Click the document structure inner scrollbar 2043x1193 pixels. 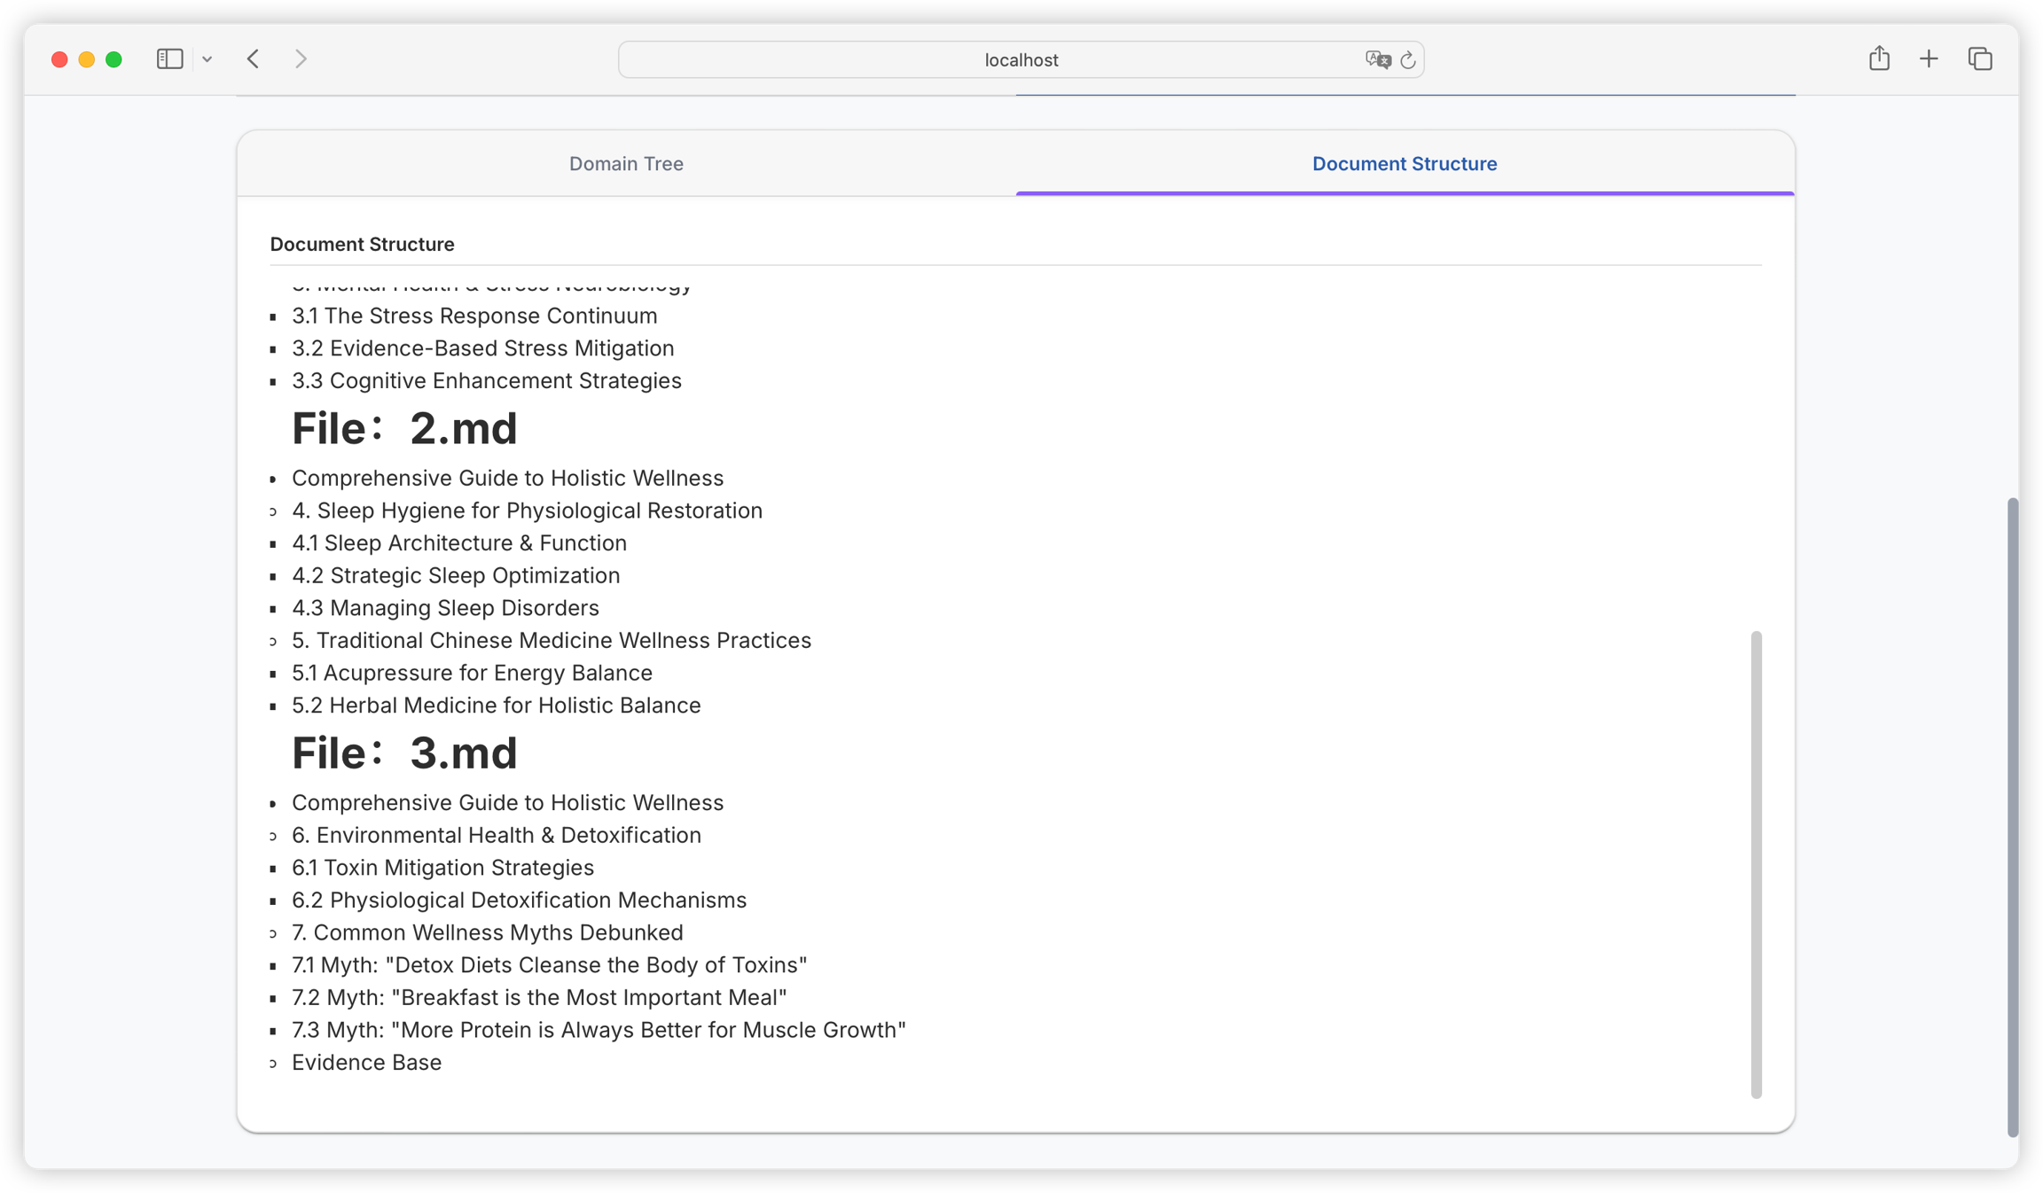1756,864
